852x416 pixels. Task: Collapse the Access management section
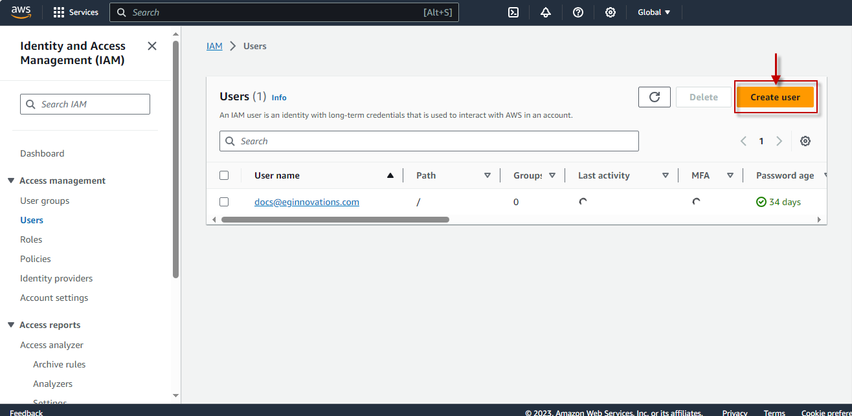click(x=11, y=181)
